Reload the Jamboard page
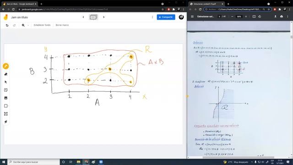The height and width of the screenshot is (165, 293). [13, 9]
